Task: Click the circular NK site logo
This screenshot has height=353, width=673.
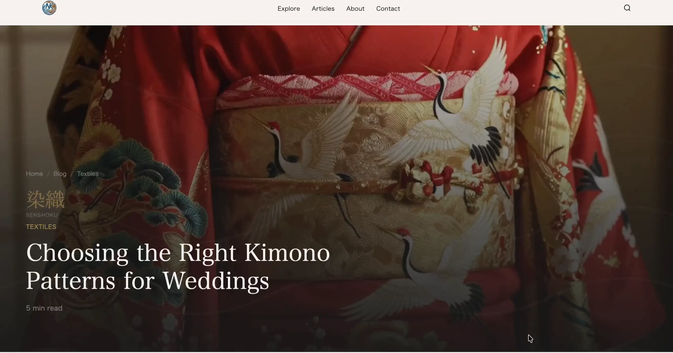Action: pos(49,8)
